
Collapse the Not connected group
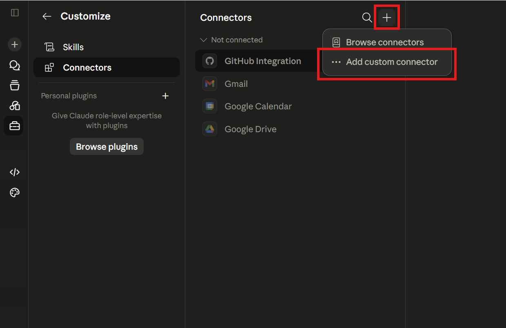[231, 40]
